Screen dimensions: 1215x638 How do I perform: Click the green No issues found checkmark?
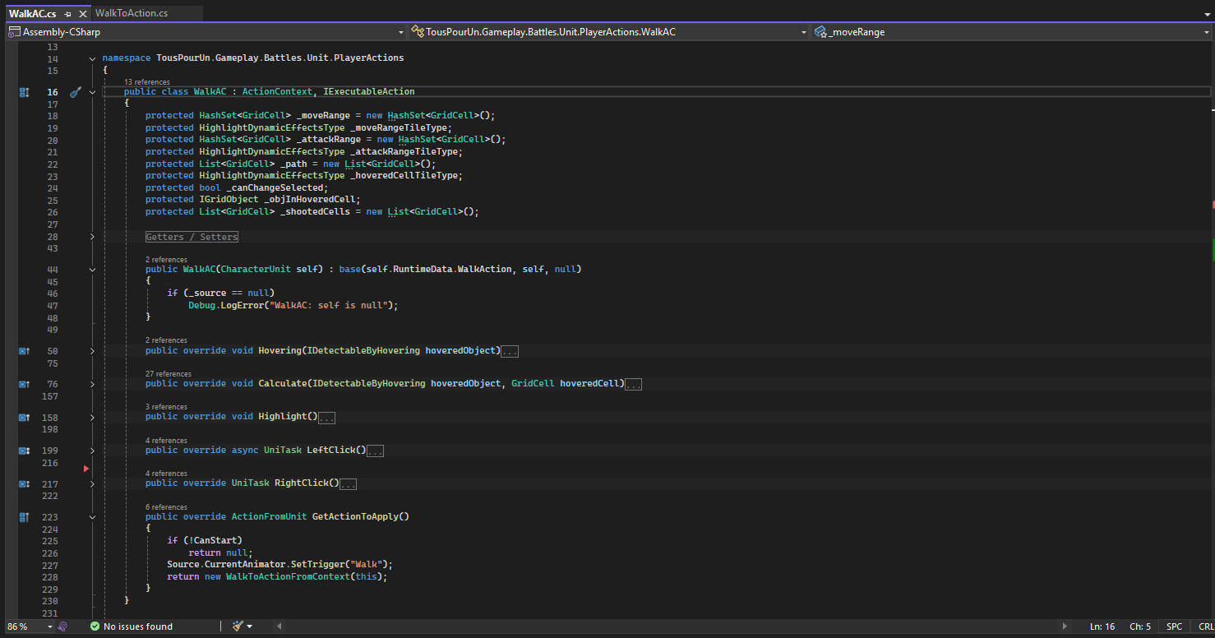click(x=95, y=626)
